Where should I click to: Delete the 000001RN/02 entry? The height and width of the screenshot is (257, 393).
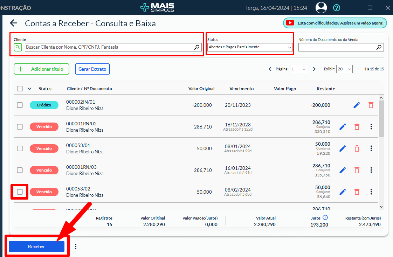pyautogui.click(x=357, y=127)
